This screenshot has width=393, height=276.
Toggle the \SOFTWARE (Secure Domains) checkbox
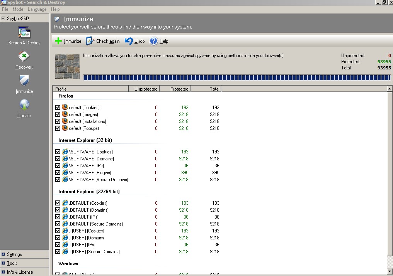pyautogui.click(x=58, y=180)
